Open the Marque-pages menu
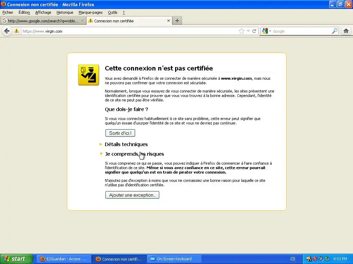353x264 pixels. click(91, 13)
